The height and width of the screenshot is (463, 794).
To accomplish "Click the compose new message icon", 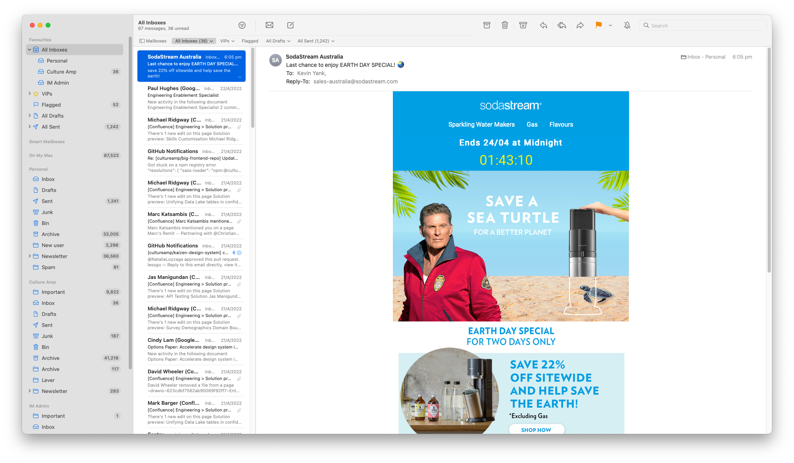I will (291, 25).
